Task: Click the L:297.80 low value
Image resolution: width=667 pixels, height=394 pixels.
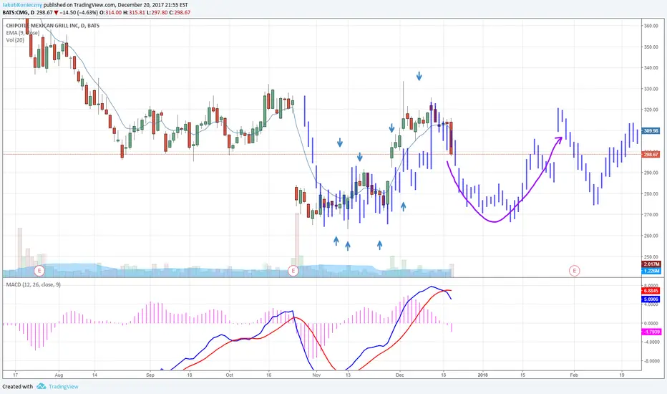Action: coord(157,13)
